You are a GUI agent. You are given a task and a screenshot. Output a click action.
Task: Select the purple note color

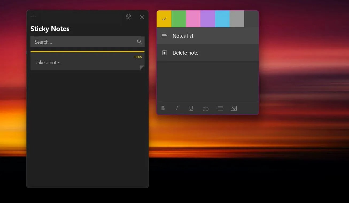(208, 19)
